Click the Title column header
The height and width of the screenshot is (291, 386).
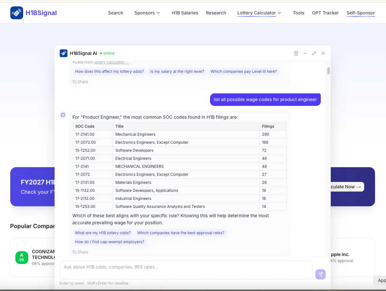coord(186,126)
